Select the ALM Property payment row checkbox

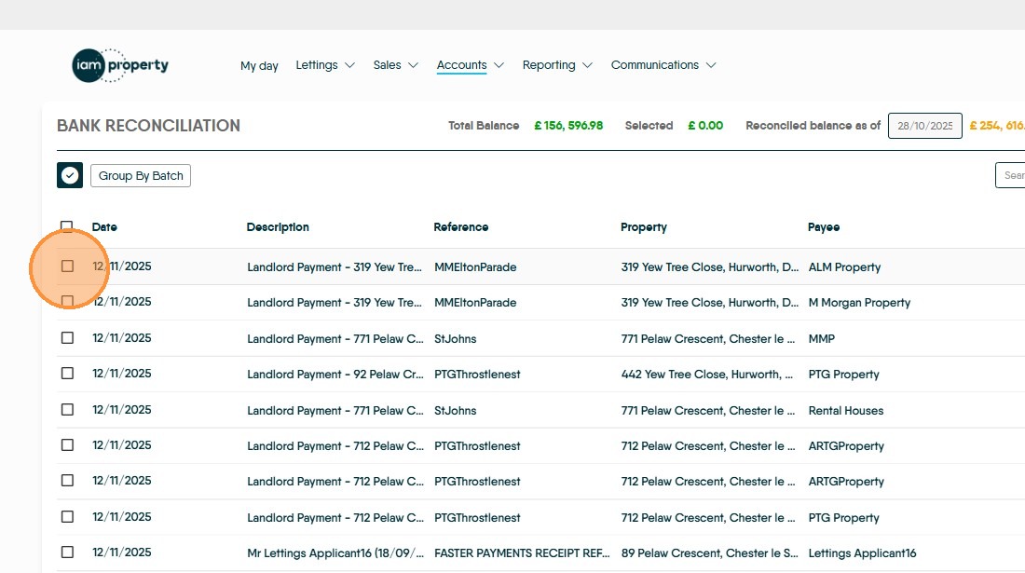67,266
